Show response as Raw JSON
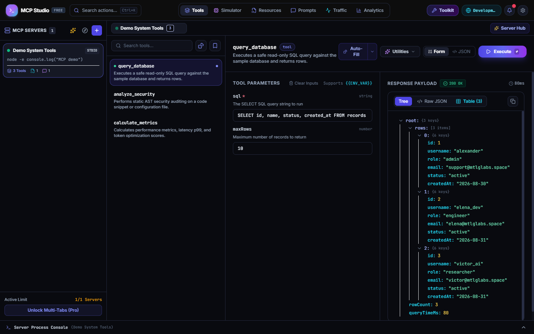534x334 pixels. click(x=432, y=101)
